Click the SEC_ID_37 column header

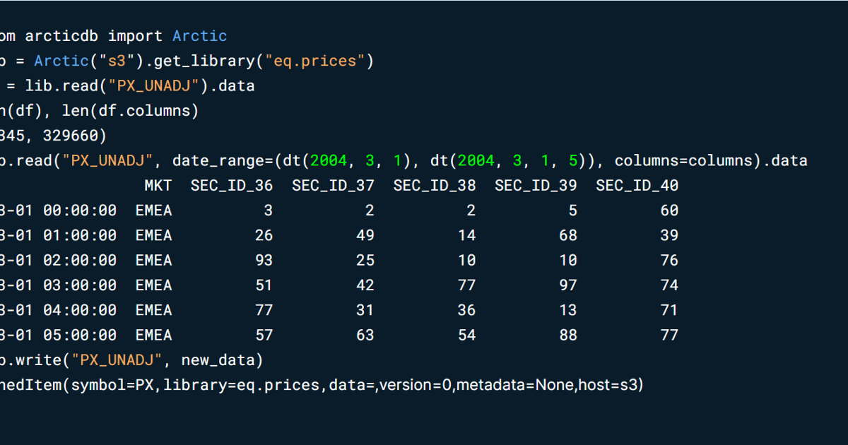pyautogui.click(x=333, y=185)
